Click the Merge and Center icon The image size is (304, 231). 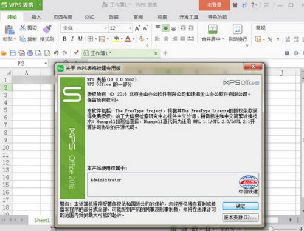pyautogui.click(x=213, y=30)
